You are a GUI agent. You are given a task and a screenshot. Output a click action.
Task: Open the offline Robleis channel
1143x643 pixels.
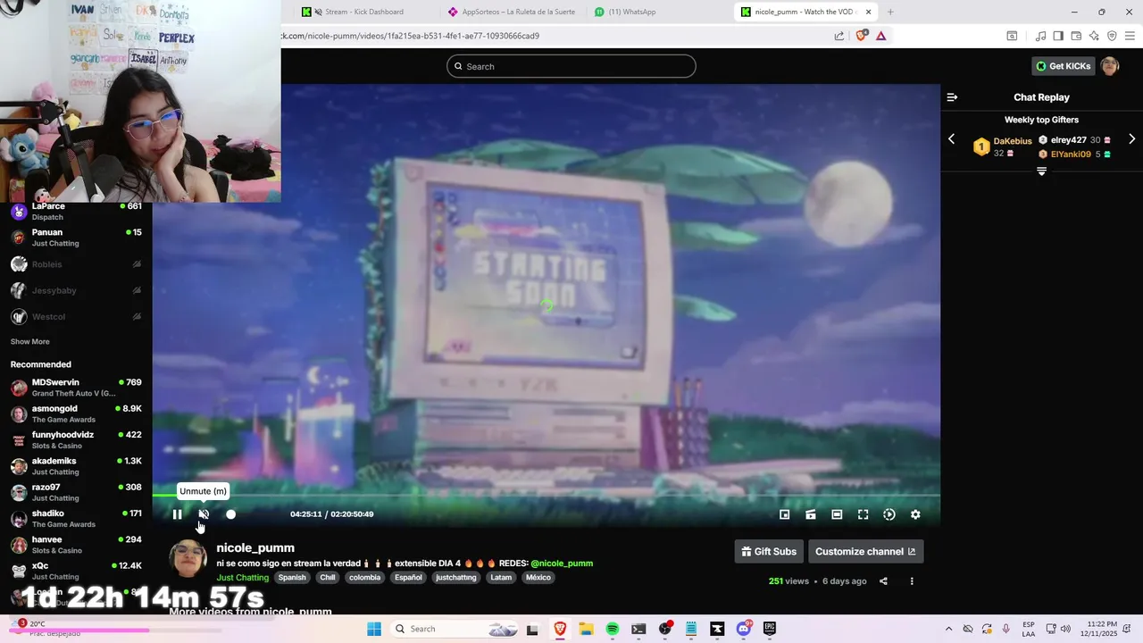click(x=76, y=264)
